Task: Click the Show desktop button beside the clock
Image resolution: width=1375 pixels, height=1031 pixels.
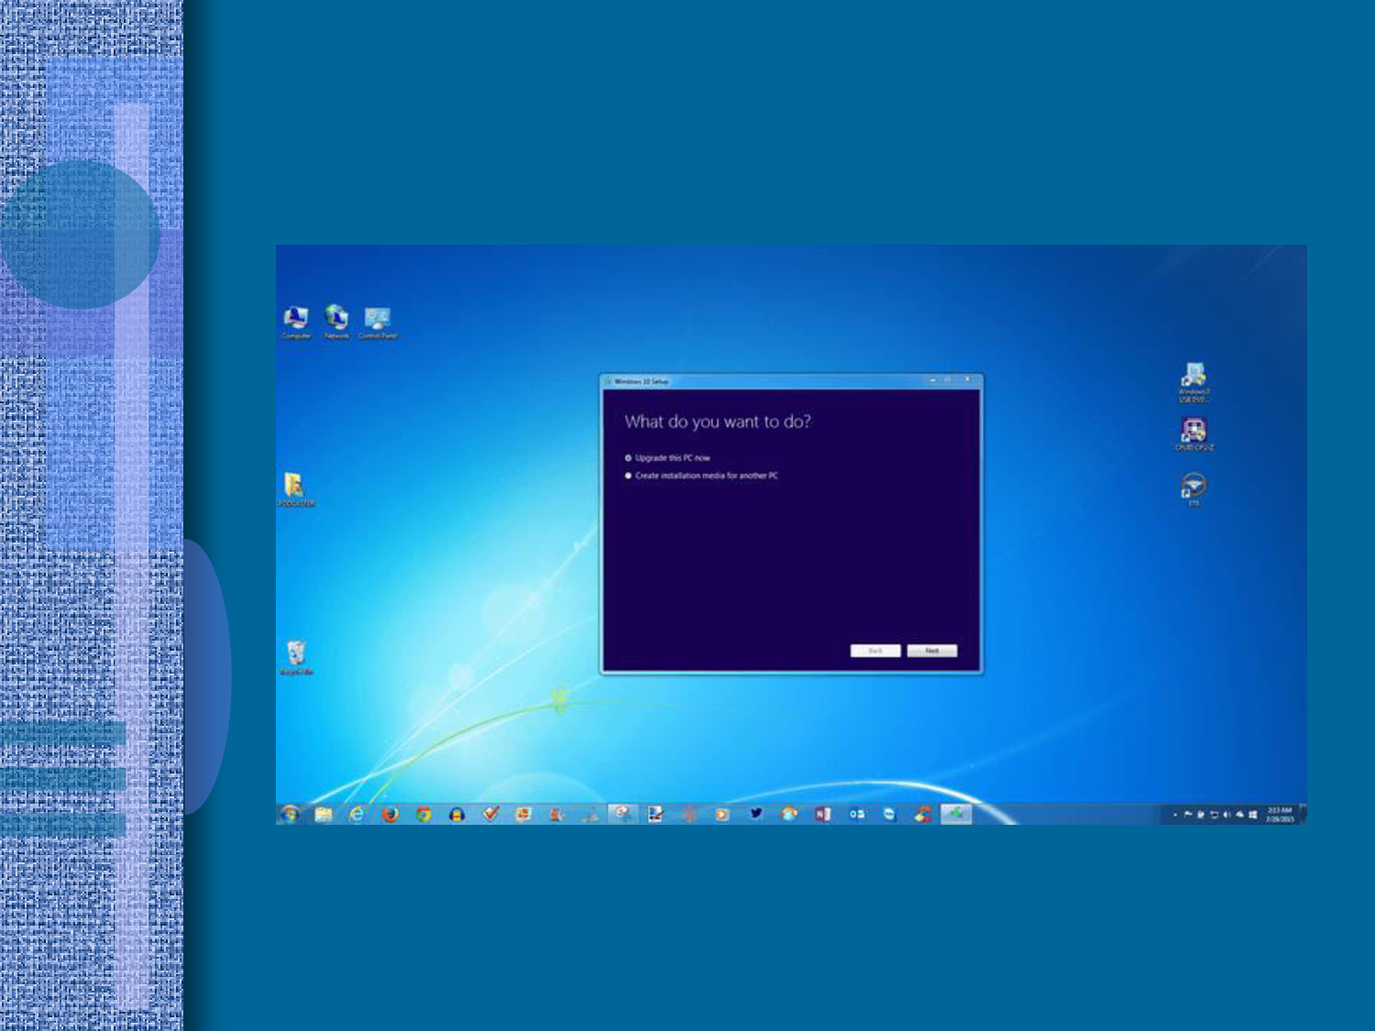Action: coord(1303,815)
